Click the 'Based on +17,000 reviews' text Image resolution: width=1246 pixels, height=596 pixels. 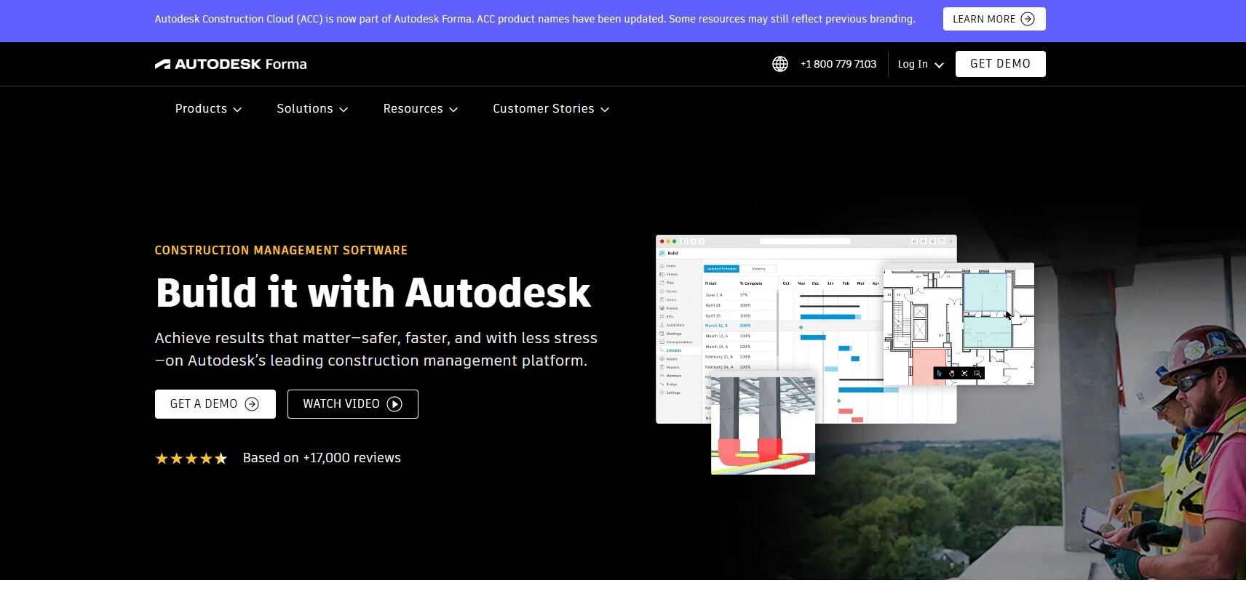click(x=322, y=458)
